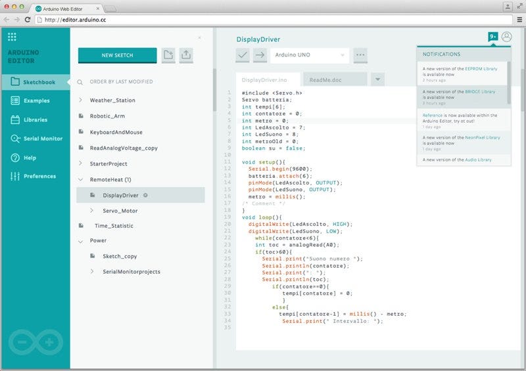Open the Sketch_copy sketch

point(120,256)
